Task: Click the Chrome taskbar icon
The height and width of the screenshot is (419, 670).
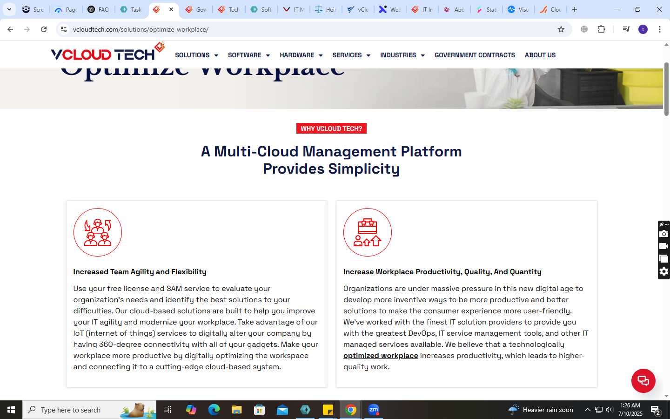Action: 351,410
